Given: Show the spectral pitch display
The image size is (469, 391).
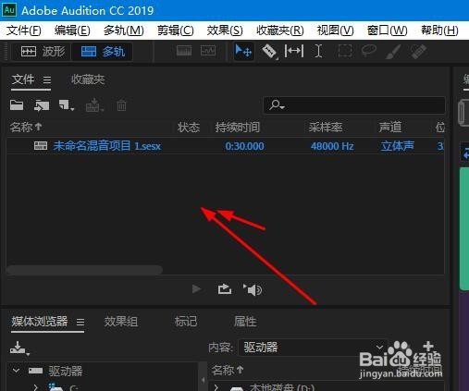Looking at the screenshot, I should click(x=208, y=51).
